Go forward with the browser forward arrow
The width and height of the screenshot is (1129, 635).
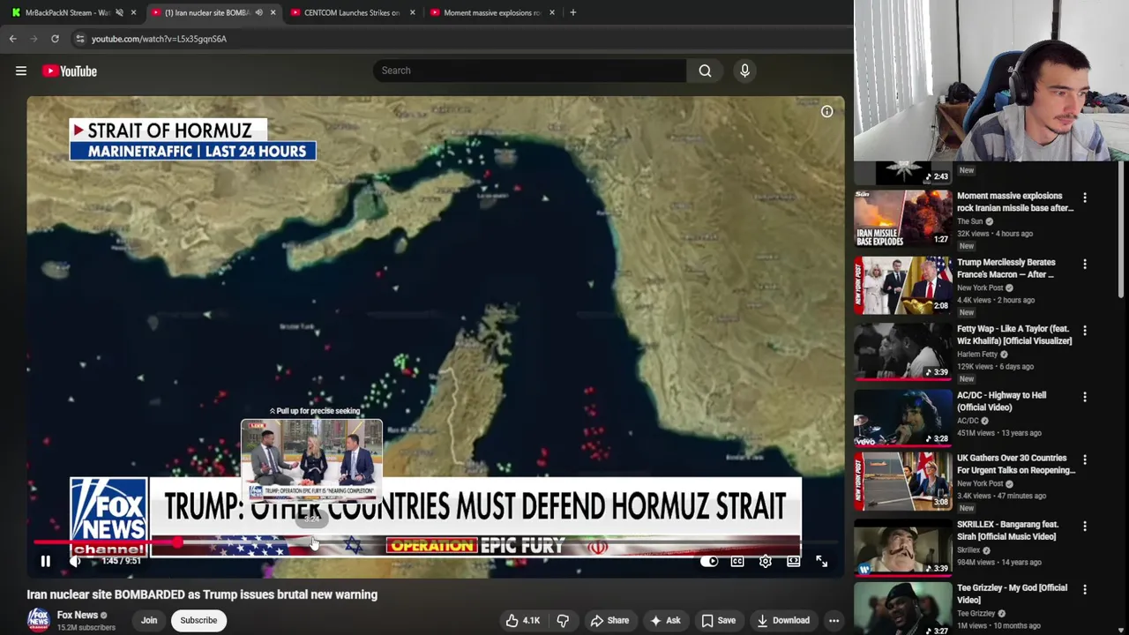tap(34, 39)
